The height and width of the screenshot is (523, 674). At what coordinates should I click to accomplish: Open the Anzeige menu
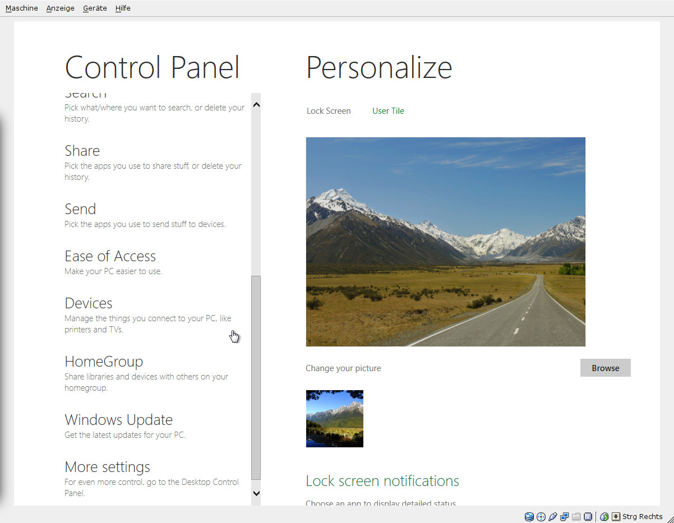pos(61,8)
